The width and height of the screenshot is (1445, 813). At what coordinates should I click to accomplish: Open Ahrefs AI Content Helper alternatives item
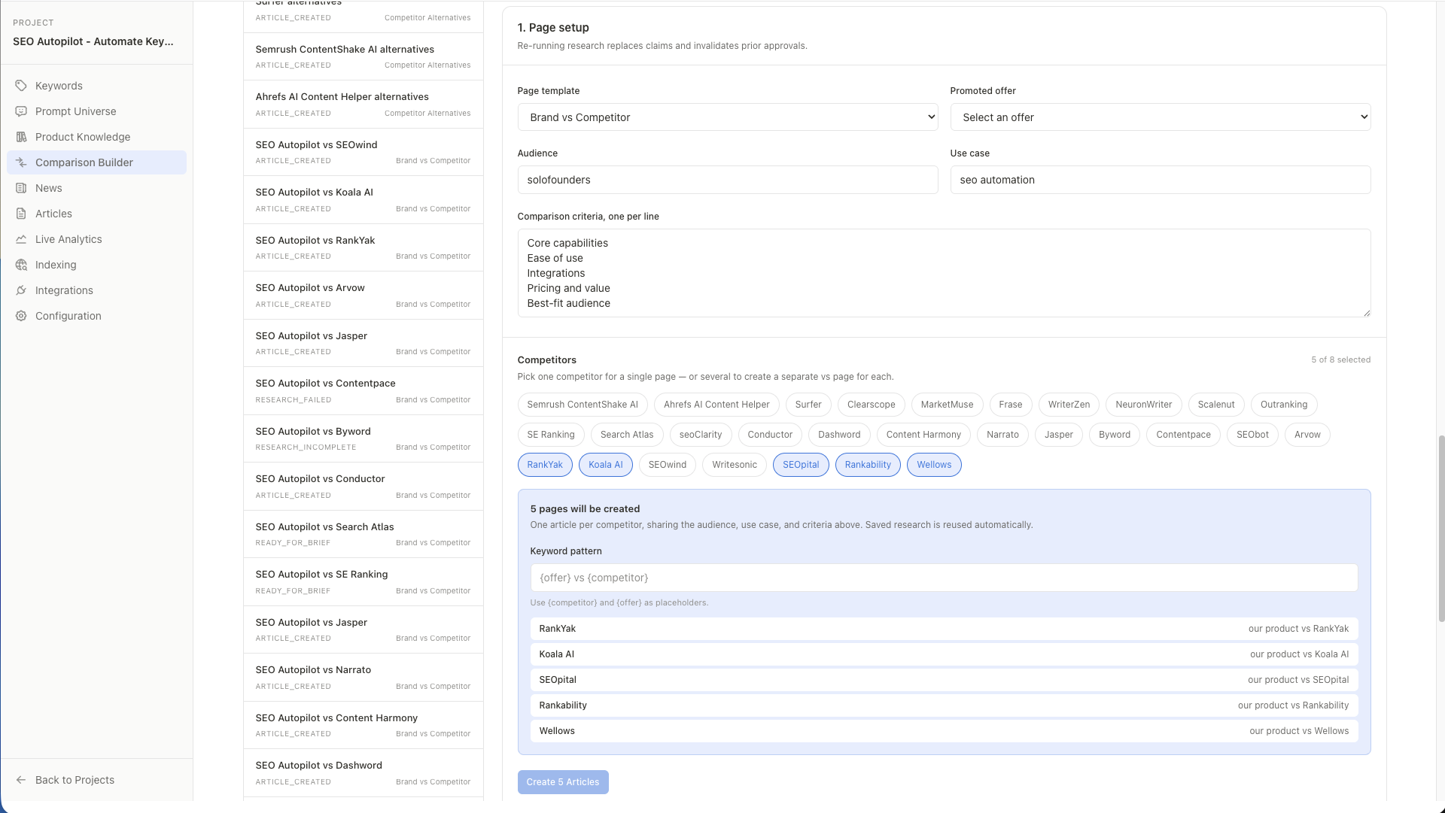click(x=364, y=105)
